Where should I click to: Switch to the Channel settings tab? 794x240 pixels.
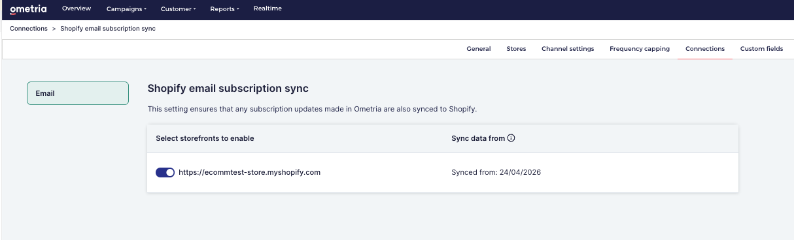(x=568, y=49)
